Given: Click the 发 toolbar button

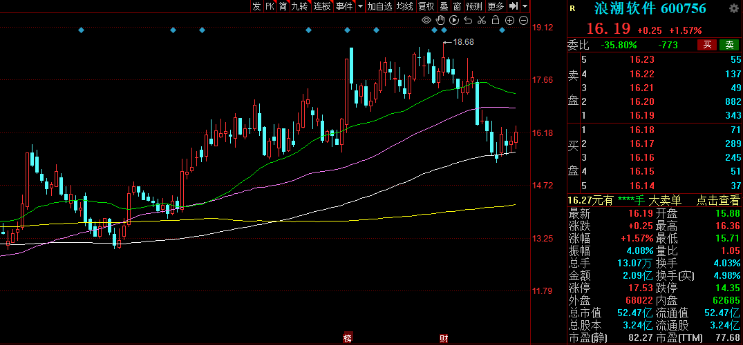Looking at the screenshot, I should tap(256, 6).
